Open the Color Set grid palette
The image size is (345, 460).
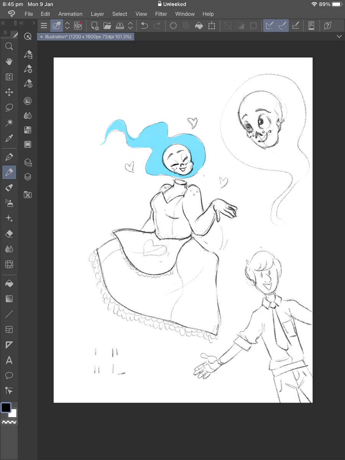click(28, 130)
